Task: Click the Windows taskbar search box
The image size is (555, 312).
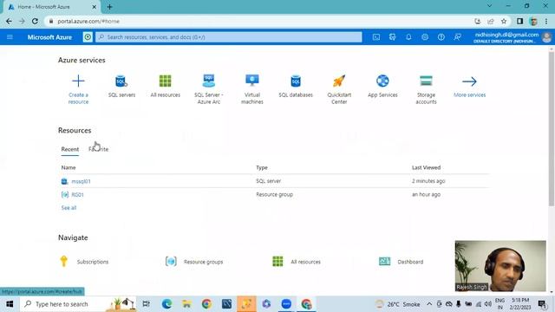Action: point(79,304)
